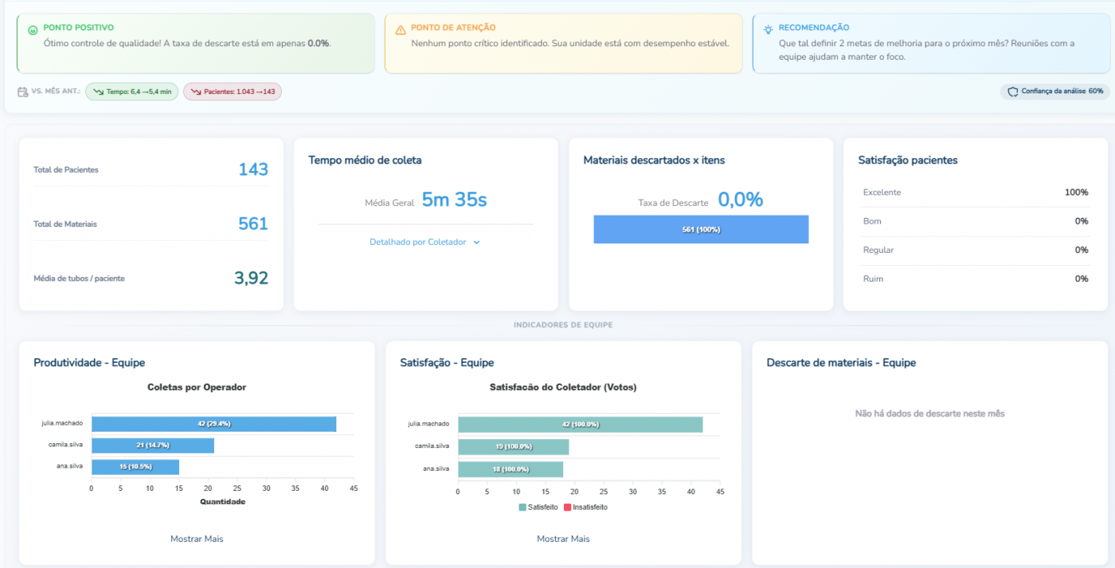1115x568 pixels.
Task: Click the warning triangle icon in Ponto de Atenção
Action: (x=401, y=30)
